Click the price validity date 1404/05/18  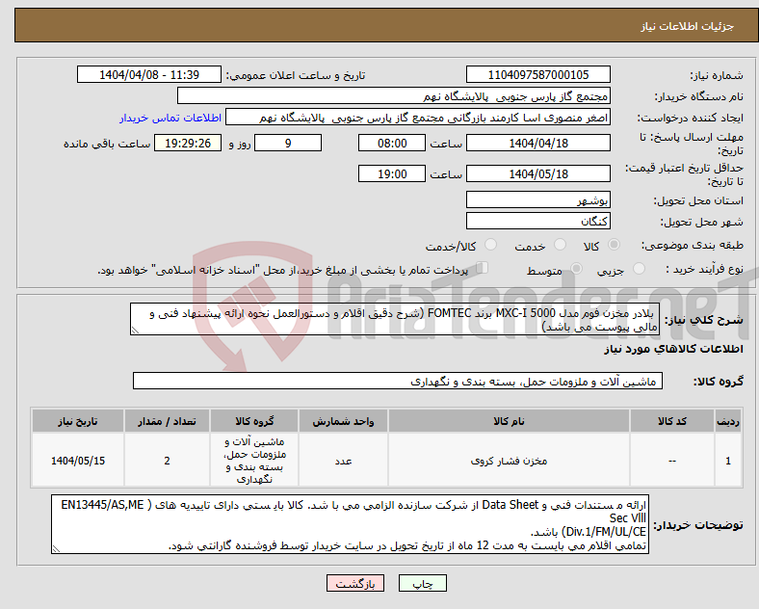(537, 173)
